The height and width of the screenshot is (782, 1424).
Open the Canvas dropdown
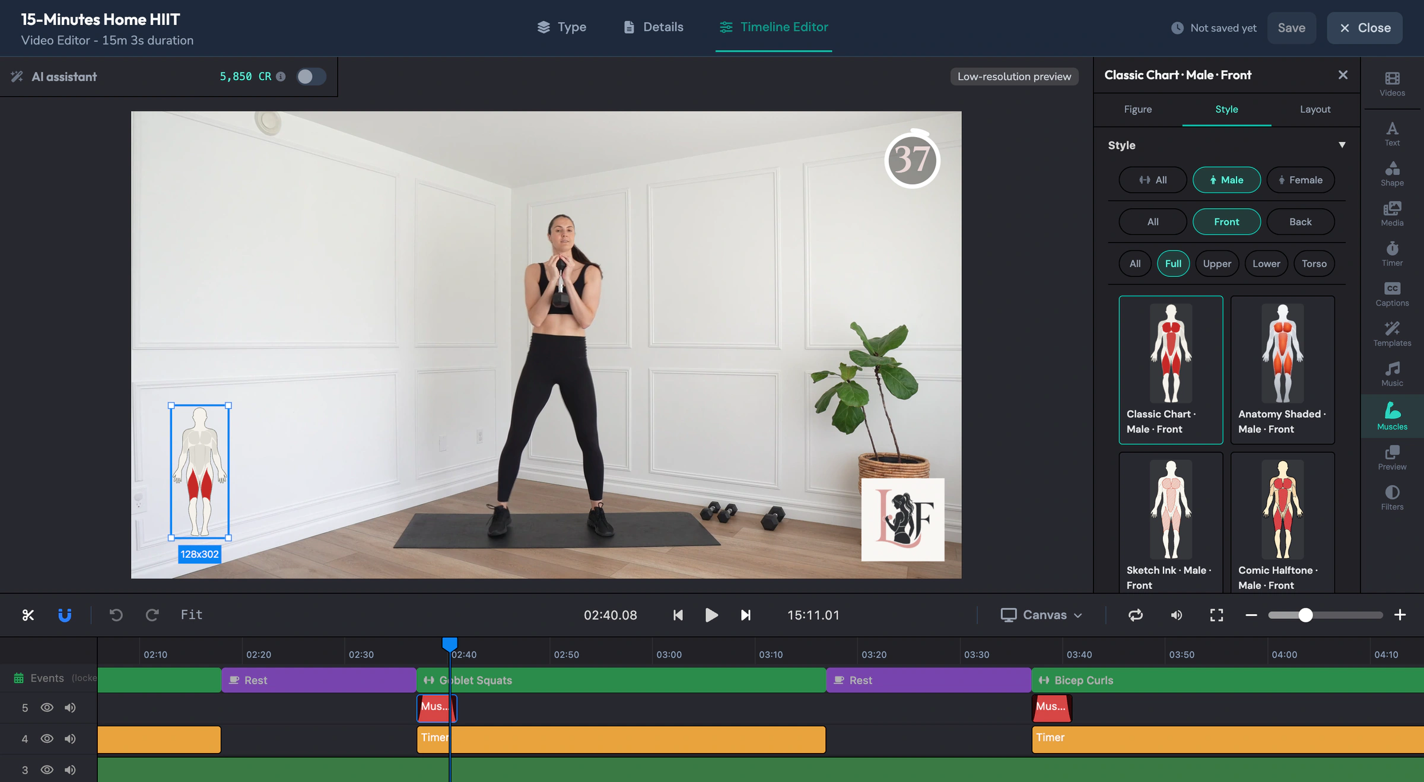click(1041, 615)
